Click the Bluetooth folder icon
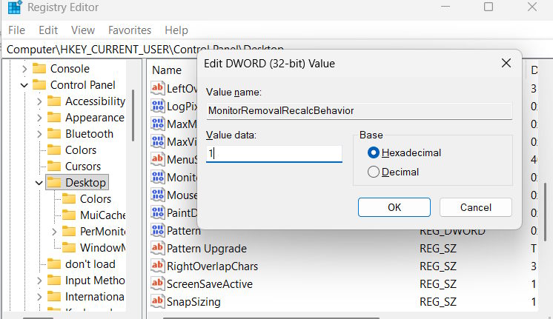The height and width of the screenshot is (319, 553). [x=54, y=134]
